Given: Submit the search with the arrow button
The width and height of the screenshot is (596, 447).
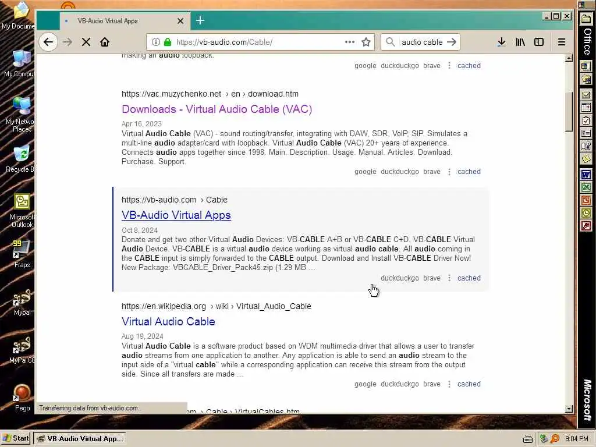Looking at the screenshot, I should click(x=452, y=42).
